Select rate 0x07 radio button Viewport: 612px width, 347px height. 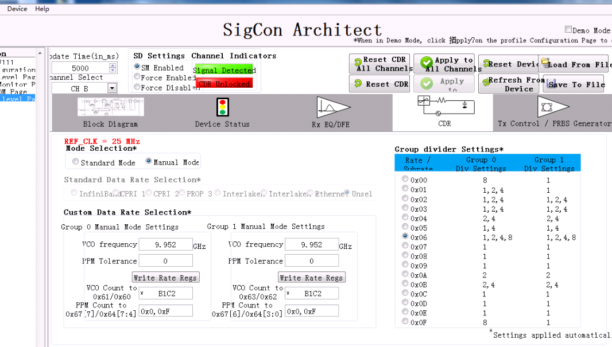405,245
